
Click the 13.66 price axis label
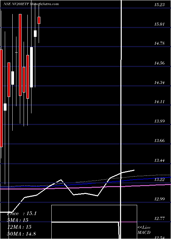[159, 141]
